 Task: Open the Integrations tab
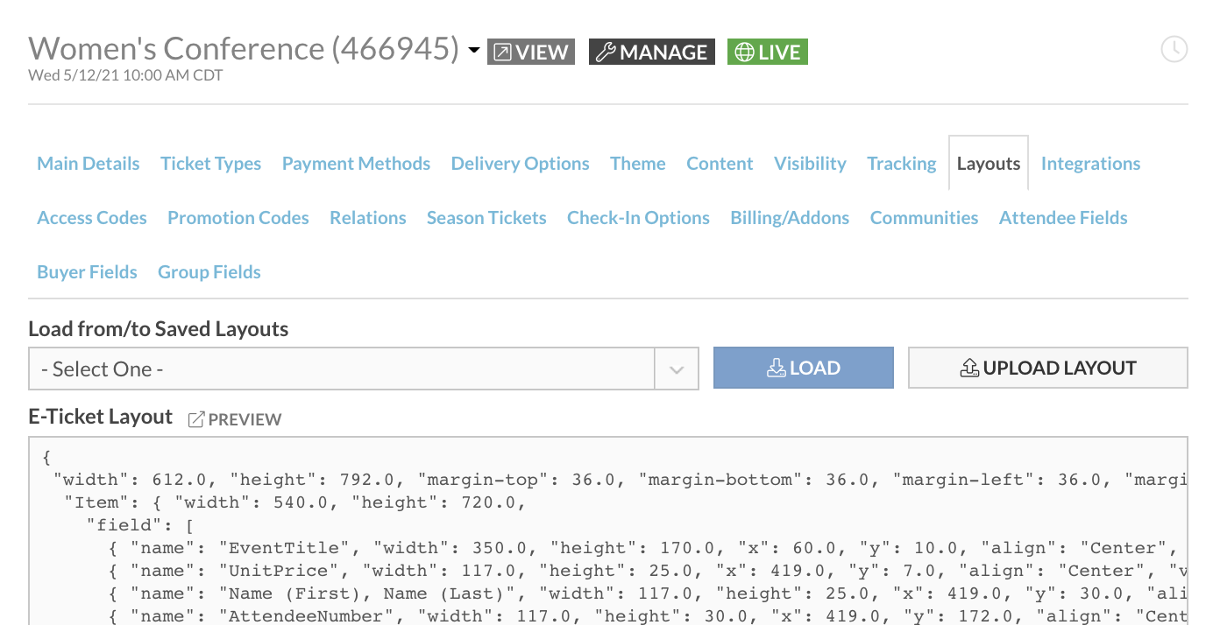tap(1091, 164)
